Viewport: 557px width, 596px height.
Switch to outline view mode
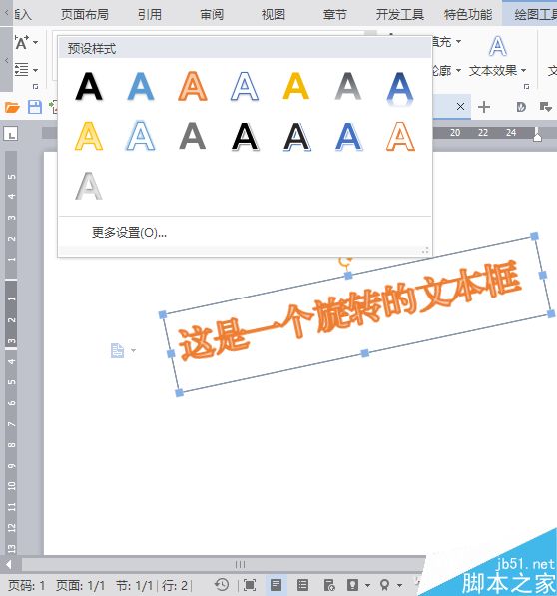click(302, 585)
